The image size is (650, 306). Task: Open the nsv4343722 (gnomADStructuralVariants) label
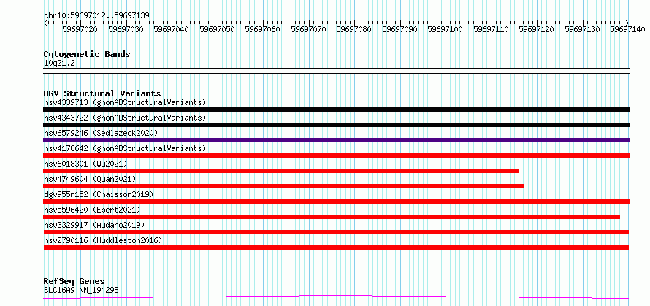click(125, 118)
